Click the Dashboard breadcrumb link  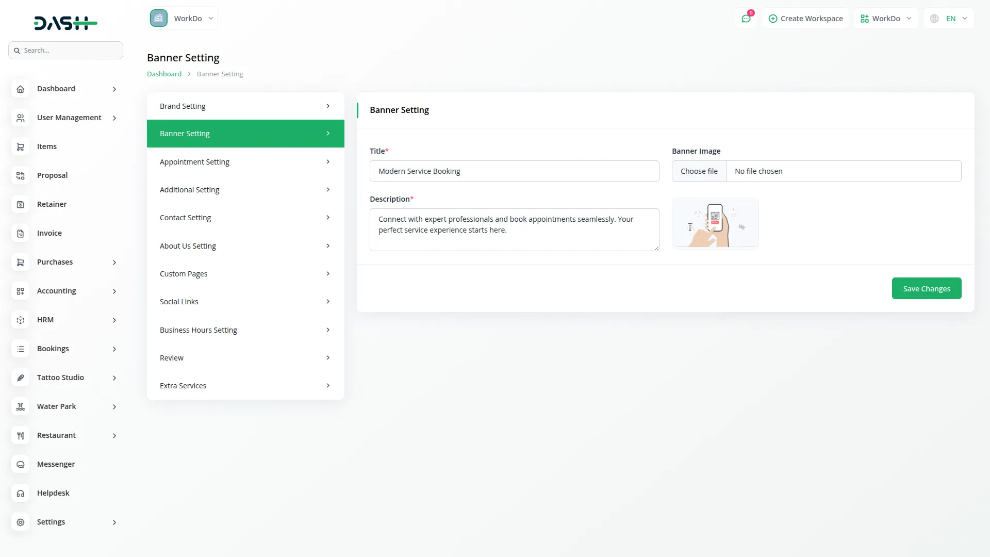pyautogui.click(x=164, y=74)
